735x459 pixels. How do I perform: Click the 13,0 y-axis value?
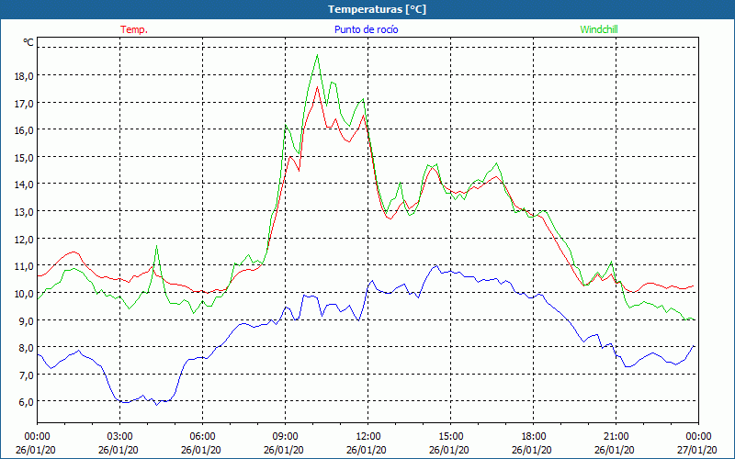point(24,212)
